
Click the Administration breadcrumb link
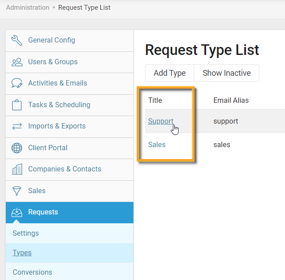point(27,8)
